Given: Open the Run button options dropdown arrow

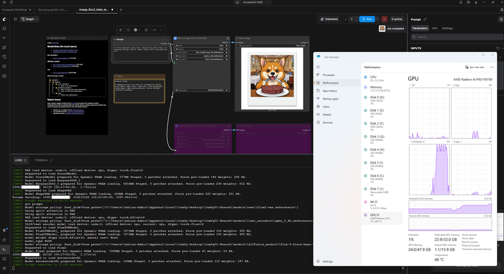Looking at the screenshot, I should tap(377, 19).
